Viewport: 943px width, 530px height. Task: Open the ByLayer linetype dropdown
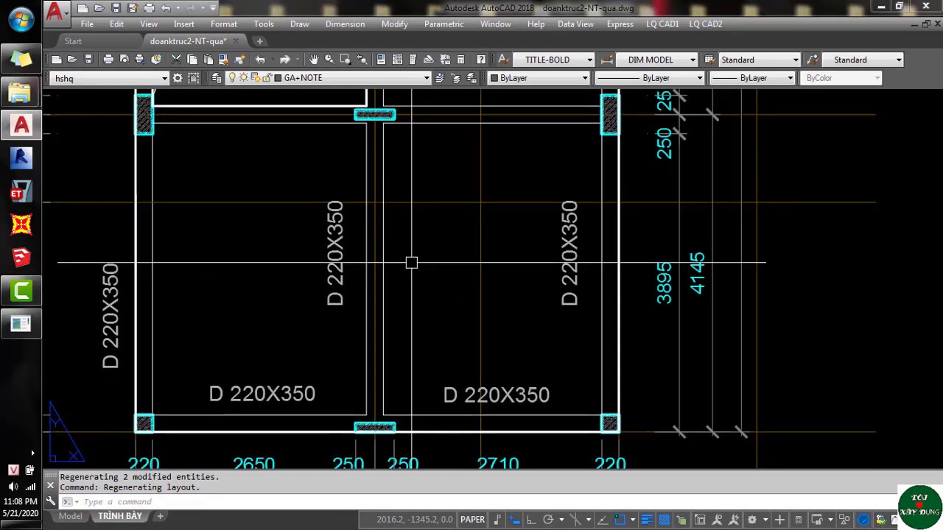700,78
